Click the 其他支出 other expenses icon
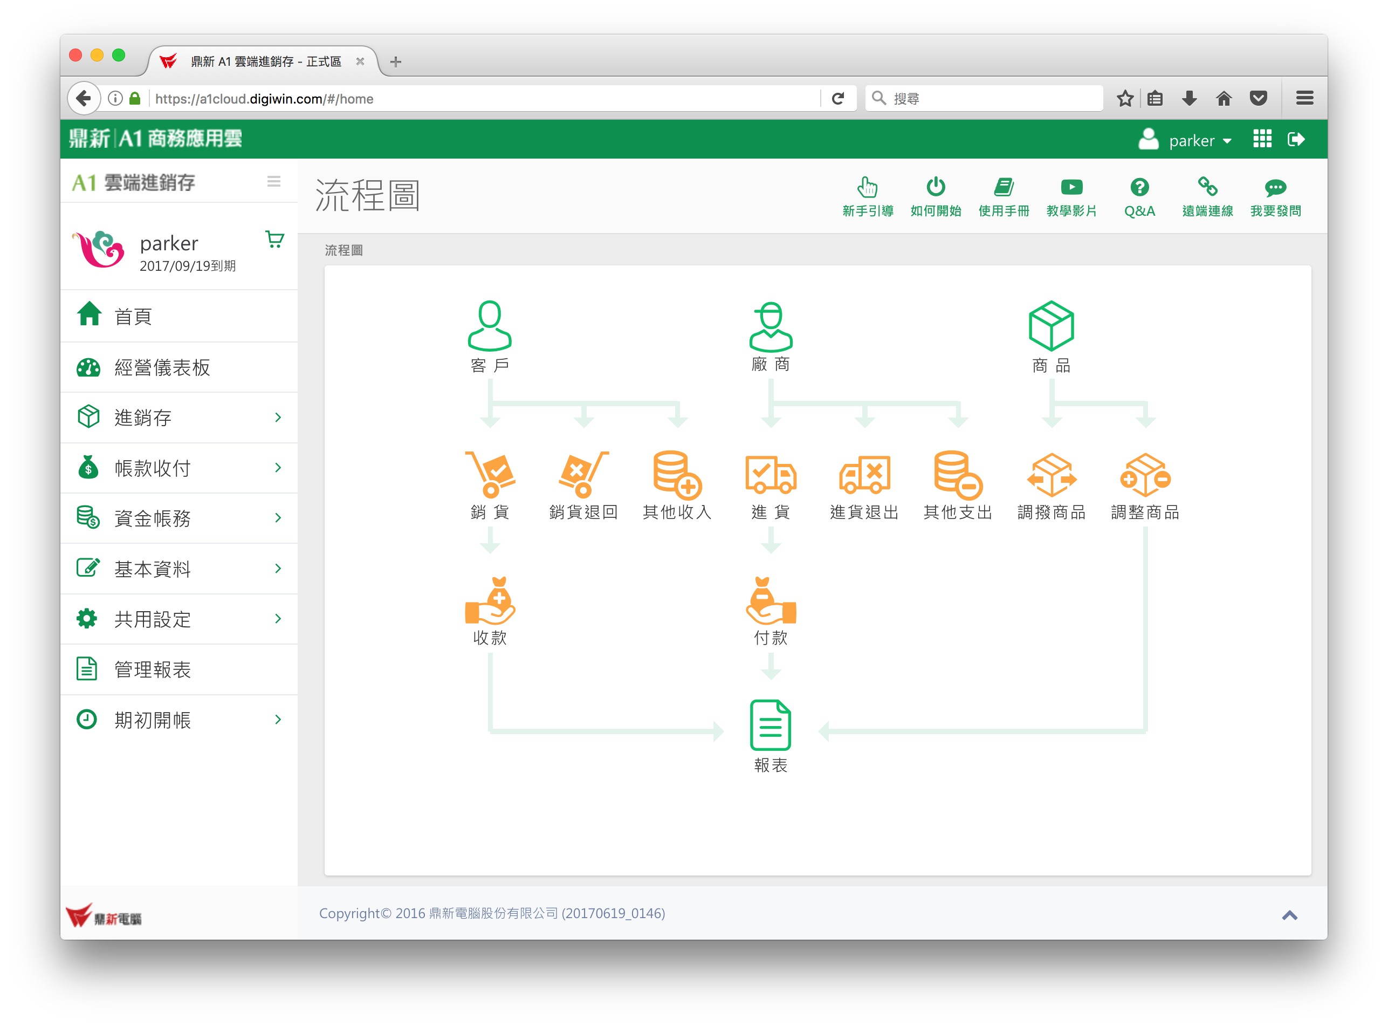 [957, 475]
